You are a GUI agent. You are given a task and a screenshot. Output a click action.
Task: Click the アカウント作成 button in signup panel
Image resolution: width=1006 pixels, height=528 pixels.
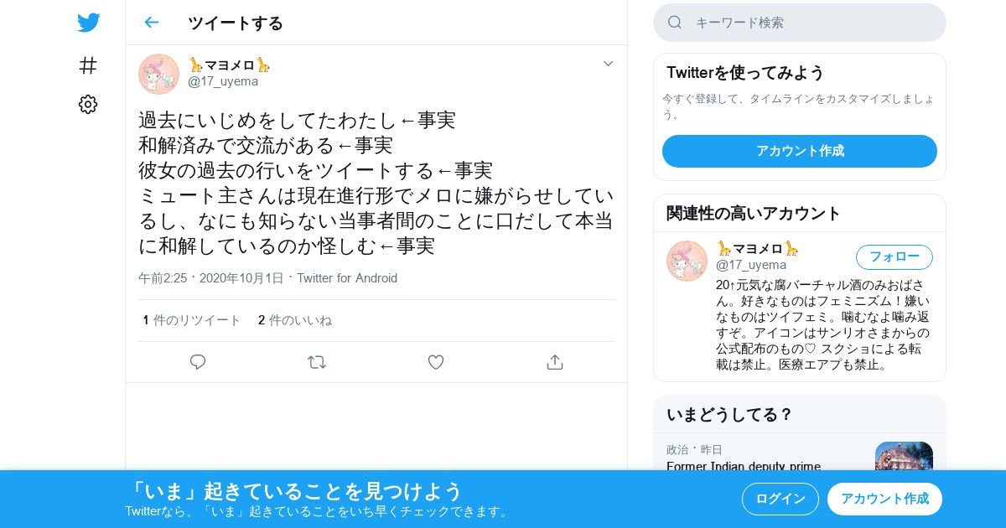click(x=800, y=151)
